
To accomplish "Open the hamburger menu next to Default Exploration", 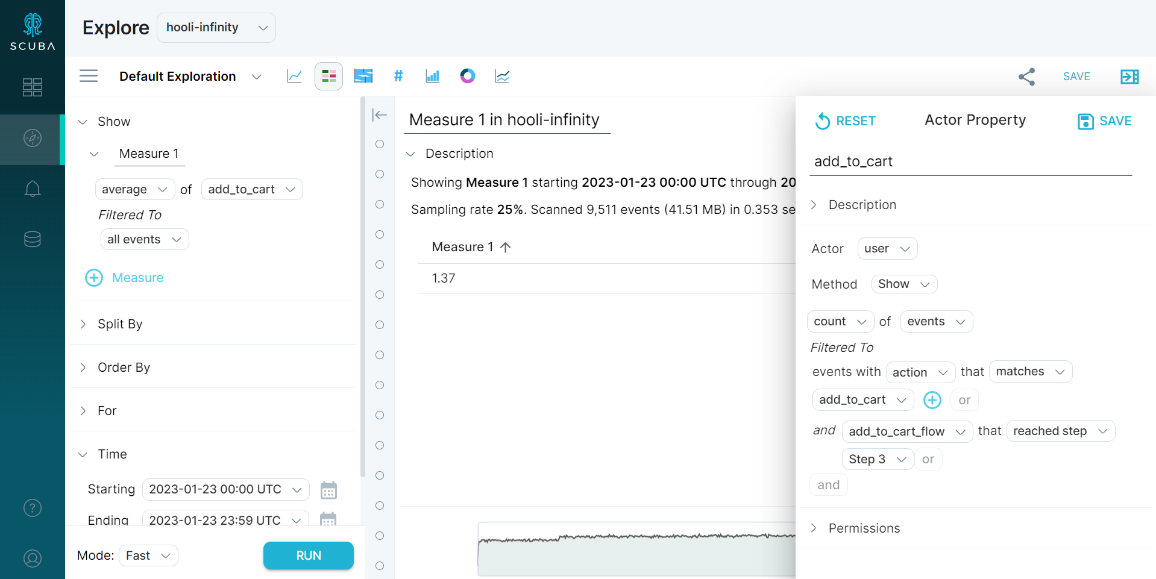I will [89, 76].
